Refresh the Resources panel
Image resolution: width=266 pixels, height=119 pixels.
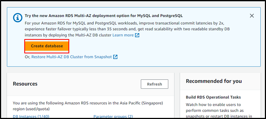[x=154, y=84]
